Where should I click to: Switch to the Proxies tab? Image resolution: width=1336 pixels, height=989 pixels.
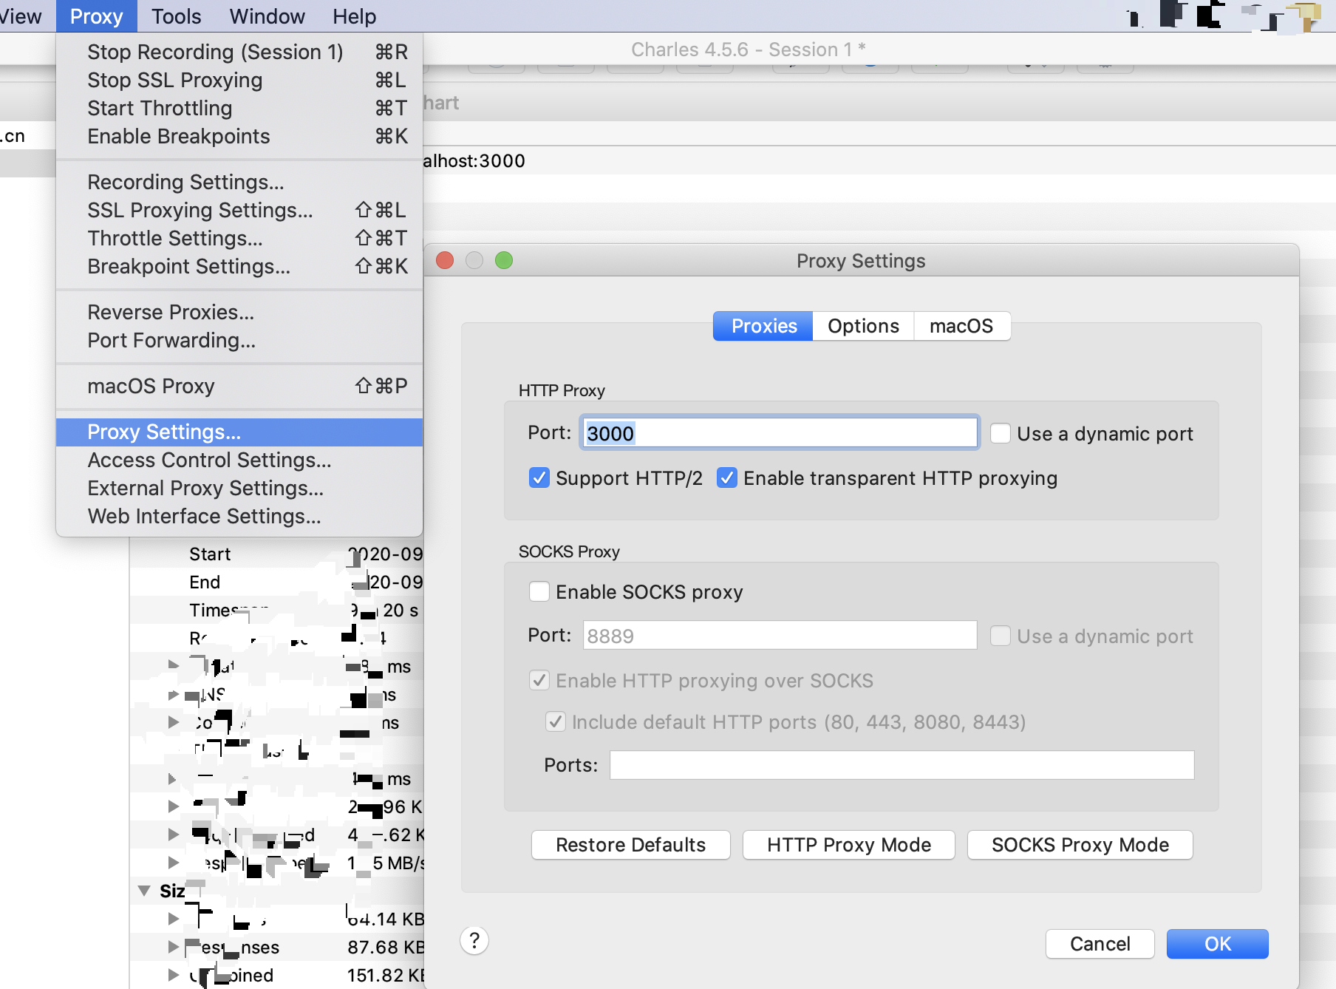pos(763,326)
